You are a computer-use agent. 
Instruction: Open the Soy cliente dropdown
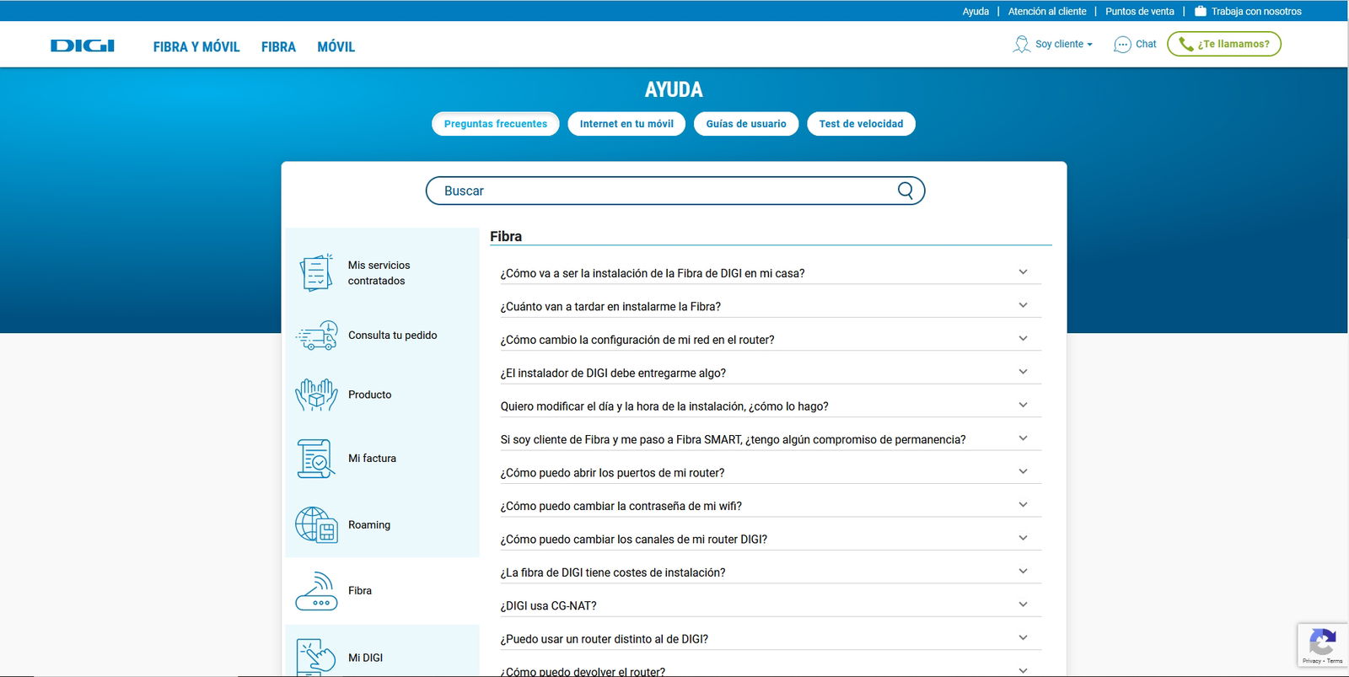(x=1063, y=44)
